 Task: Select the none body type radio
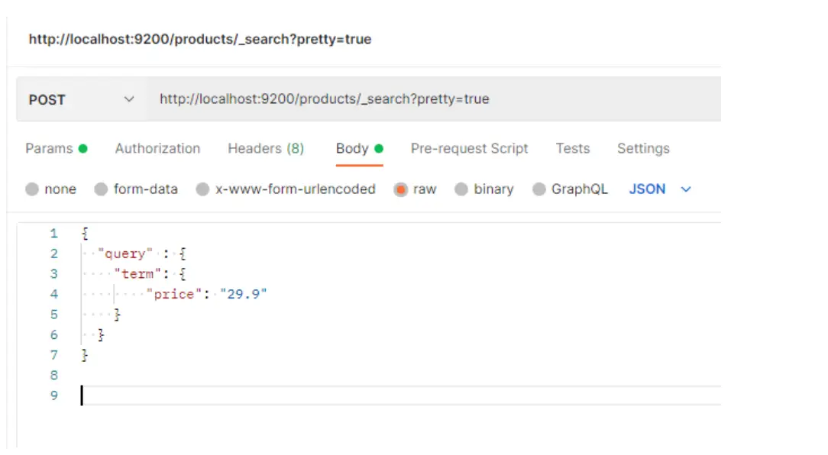coord(32,190)
